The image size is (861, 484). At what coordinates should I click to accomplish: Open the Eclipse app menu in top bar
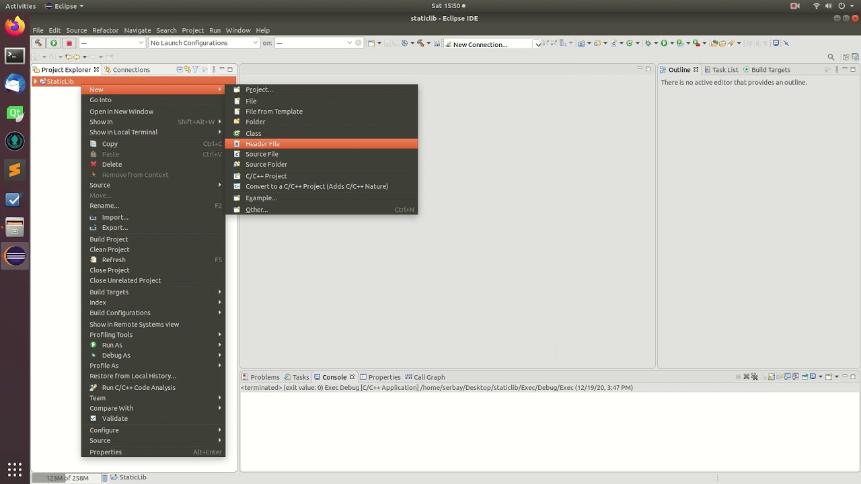pyautogui.click(x=65, y=6)
